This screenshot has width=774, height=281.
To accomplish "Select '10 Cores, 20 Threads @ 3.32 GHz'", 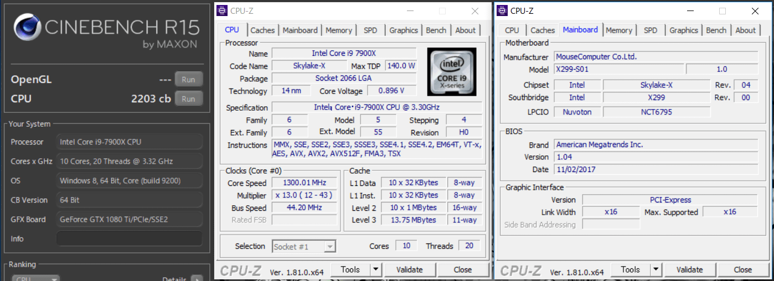I will tap(130, 162).
